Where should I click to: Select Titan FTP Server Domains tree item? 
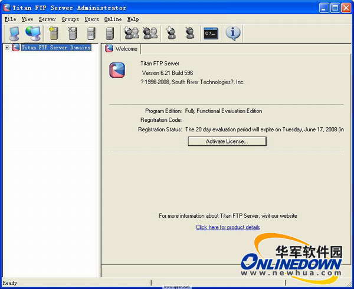point(56,48)
